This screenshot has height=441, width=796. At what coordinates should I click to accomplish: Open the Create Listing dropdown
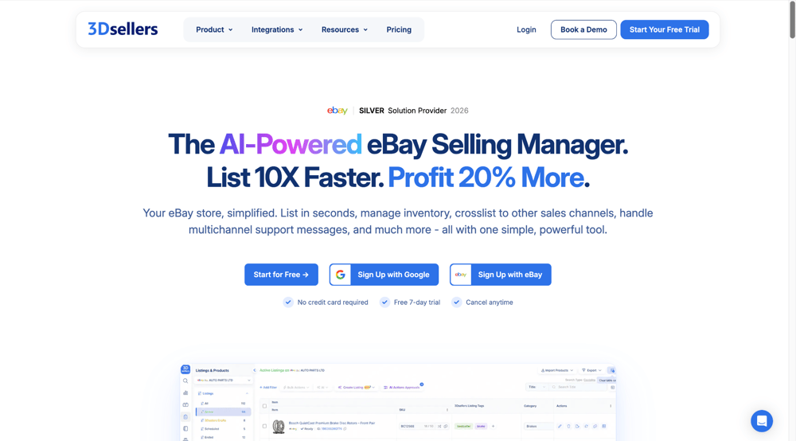tap(356, 387)
